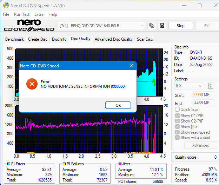Viewport: 219px width, 185px height.
Task: Click the disc date 25 Aug 2023
Action: tap(201, 65)
